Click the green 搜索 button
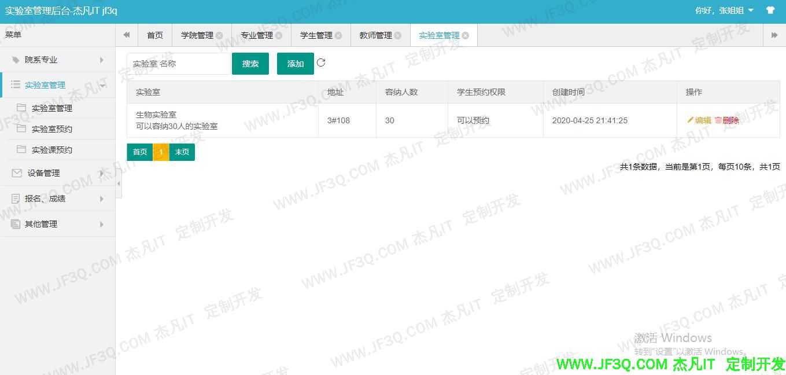 (250, 64)
